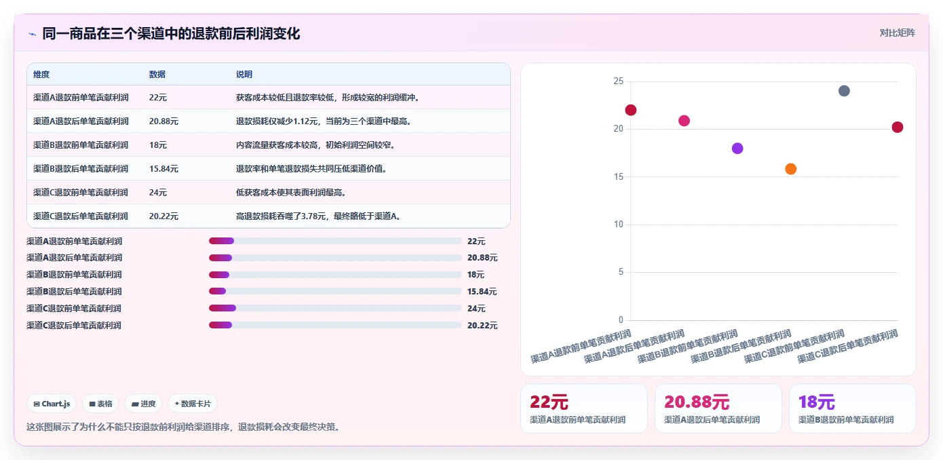Open the 18元 data card

pyautogui.click(x=853, y=408)
